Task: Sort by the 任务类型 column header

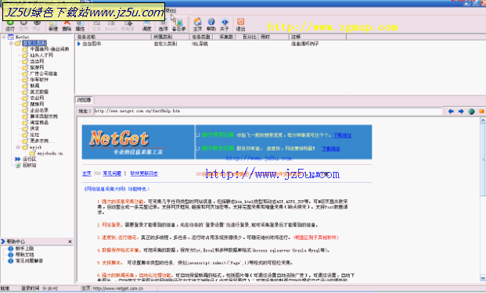Action: click(201, 38)
